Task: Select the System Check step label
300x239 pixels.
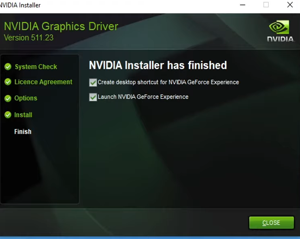Action: pos(36,67)
